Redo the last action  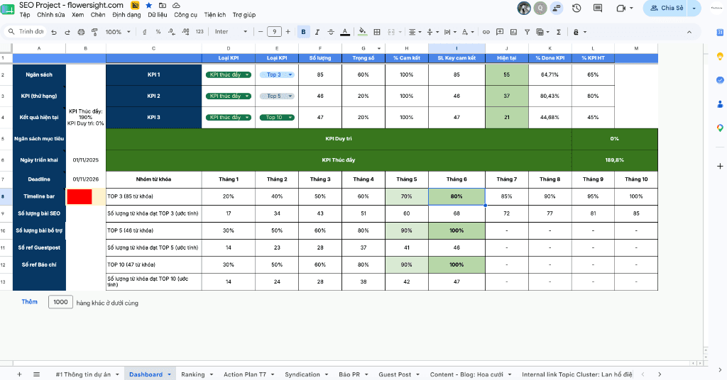[67, 32]
